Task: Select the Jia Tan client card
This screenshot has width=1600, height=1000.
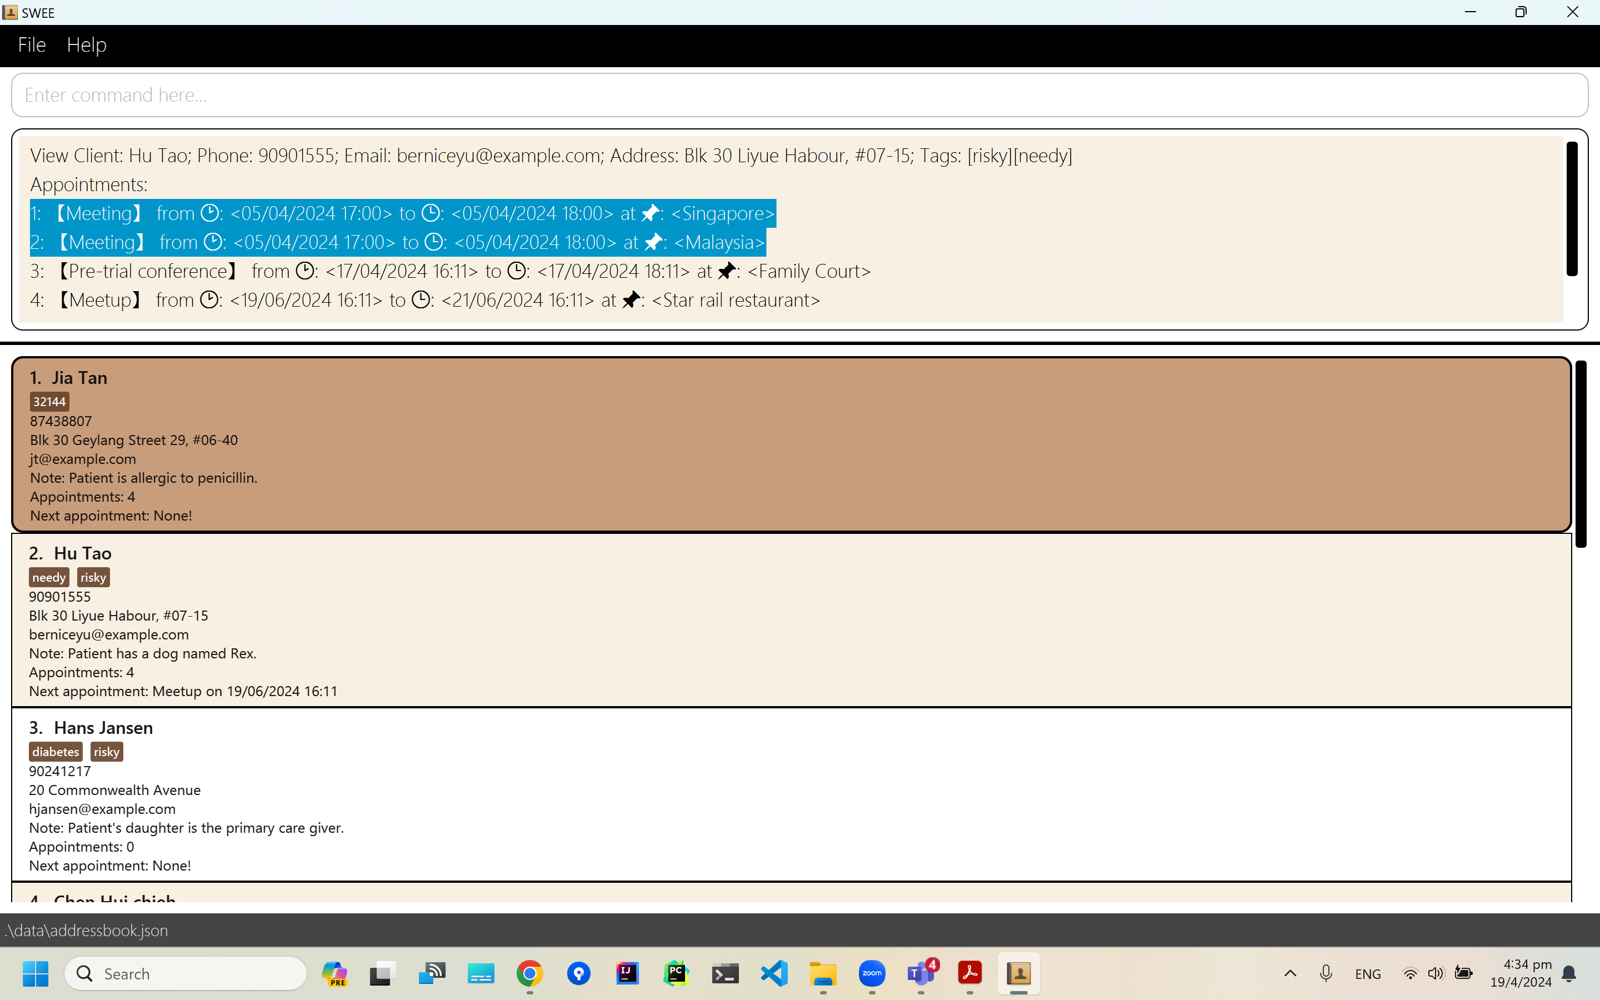Action: pyautogui.click(x=791, y=444)
